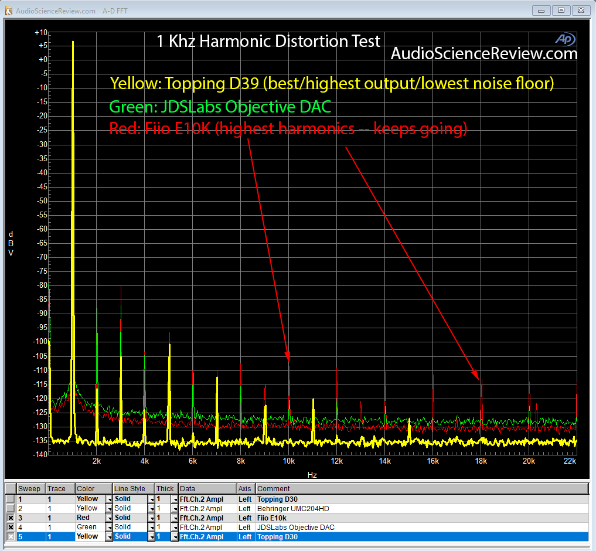Open the Color dropdown for sweep 1
596x551 pixels.
pyautogui.click(x=109, y=499)
